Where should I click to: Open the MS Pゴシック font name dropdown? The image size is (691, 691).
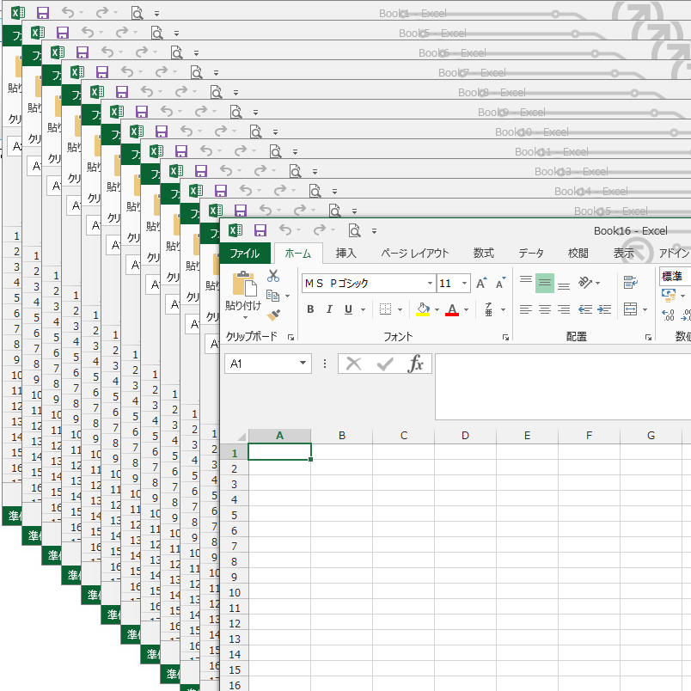(x=430, y=283)
